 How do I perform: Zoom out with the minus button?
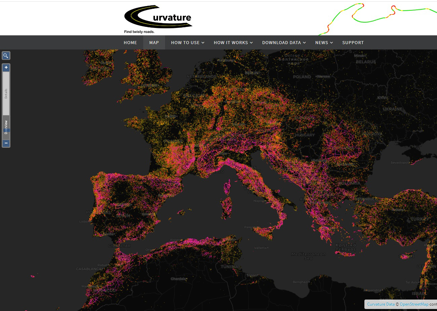[6, 143]
